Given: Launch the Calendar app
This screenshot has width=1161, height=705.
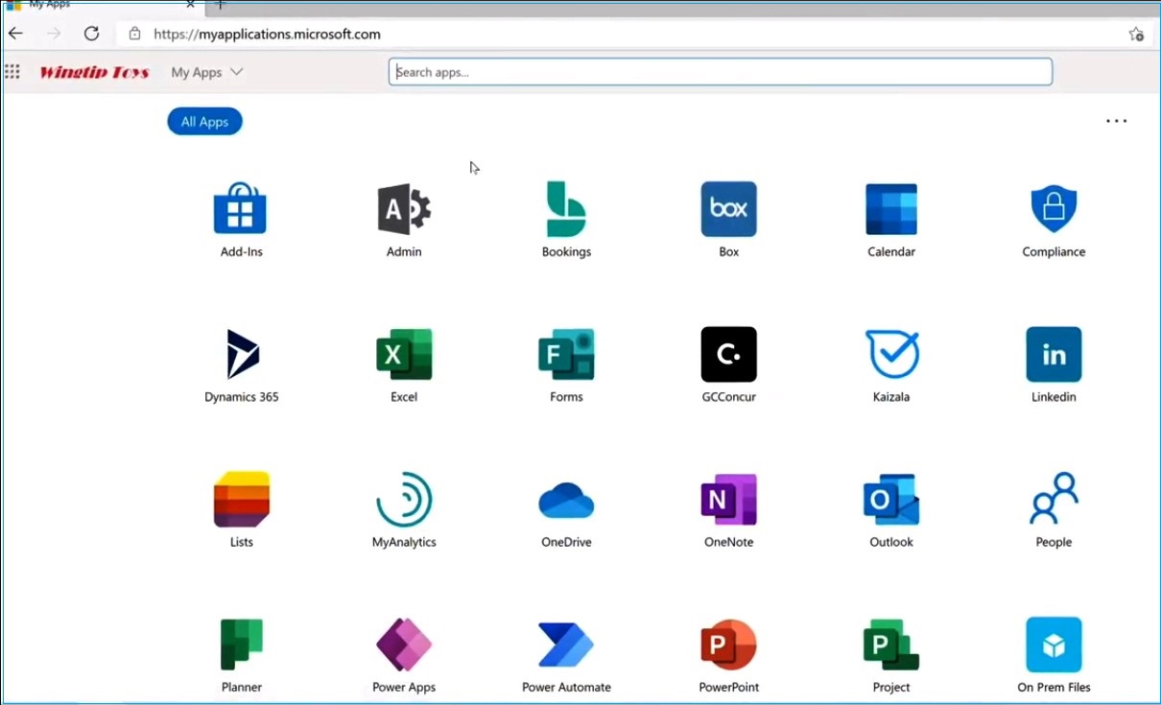Looking at the screenshot, I should 891,220.
